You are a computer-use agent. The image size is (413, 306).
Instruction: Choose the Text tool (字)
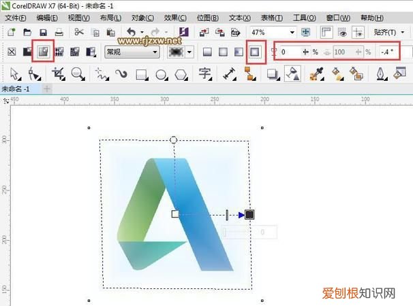click(204, 73)
